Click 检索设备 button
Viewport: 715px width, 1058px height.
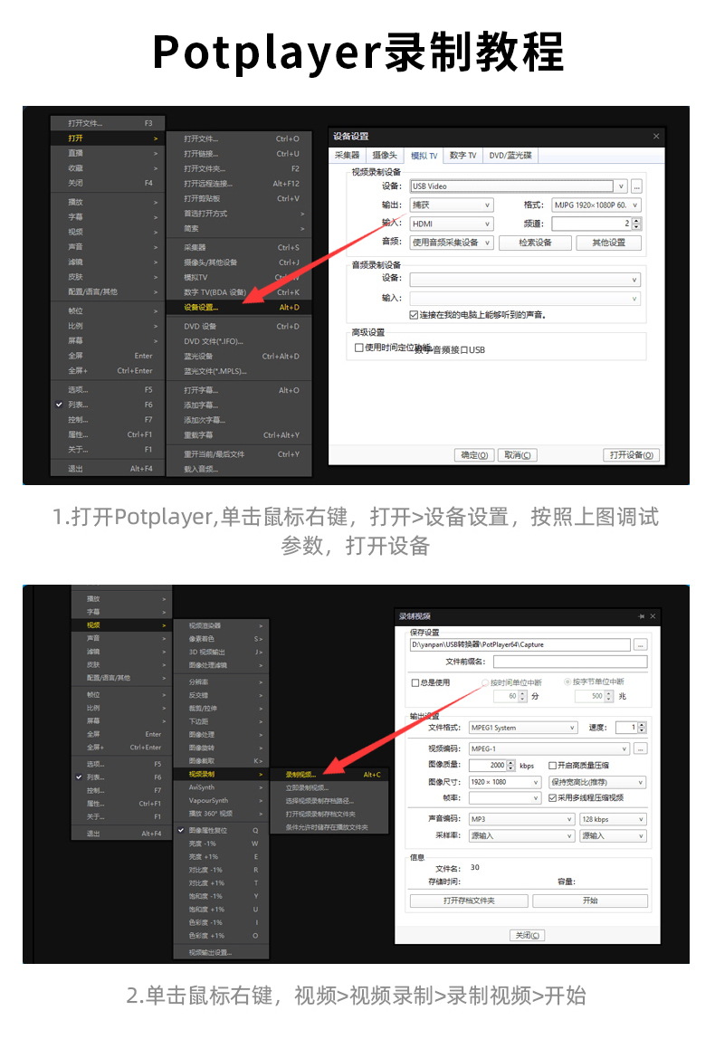[535, 243]
